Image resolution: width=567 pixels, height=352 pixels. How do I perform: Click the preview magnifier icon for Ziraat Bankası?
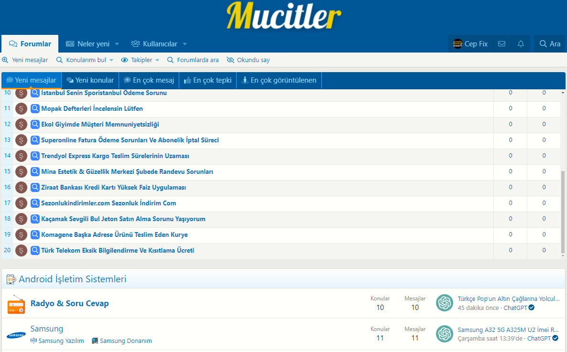click(x=35, y=187)
